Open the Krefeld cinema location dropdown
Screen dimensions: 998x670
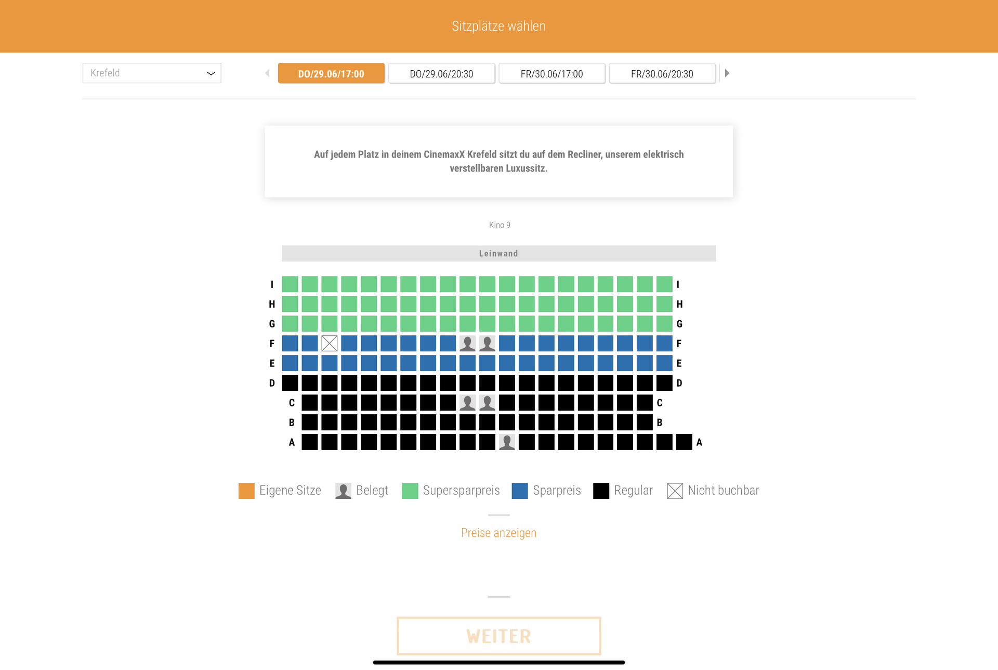152,73
